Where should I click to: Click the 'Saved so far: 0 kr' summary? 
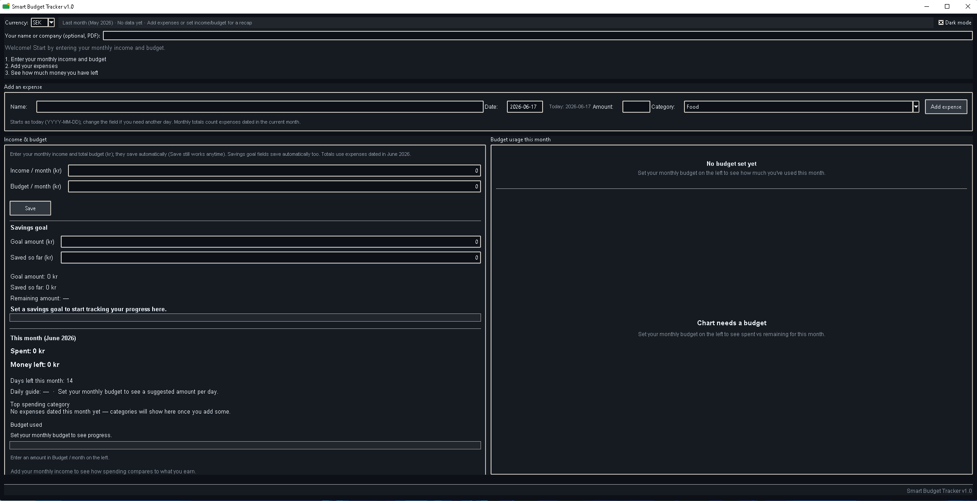(x=34, y=288)
